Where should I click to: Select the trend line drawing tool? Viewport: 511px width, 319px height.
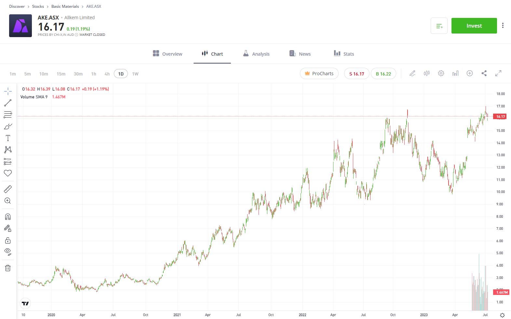click(x=8, y=103)
